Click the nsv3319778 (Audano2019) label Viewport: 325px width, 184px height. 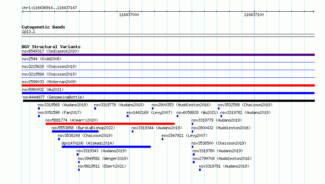coord(119,105)
